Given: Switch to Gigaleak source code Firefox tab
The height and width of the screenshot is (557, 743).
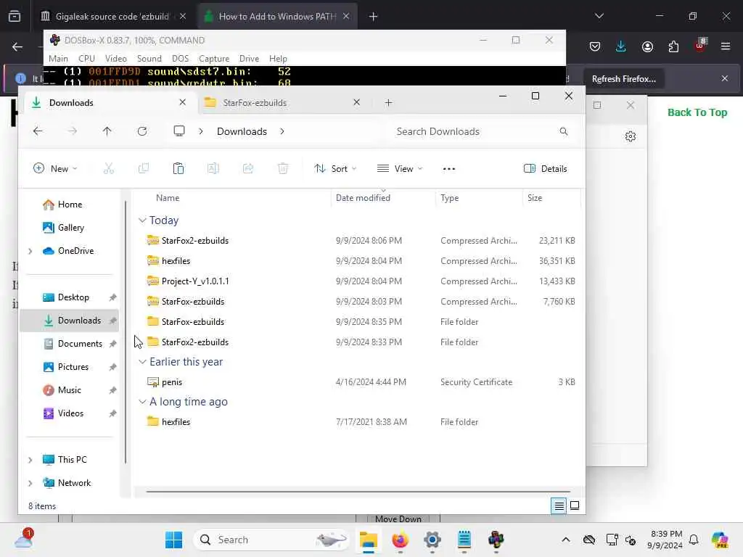Looking at the screenshot, I should pyautogui.click(x=112, y=17).
